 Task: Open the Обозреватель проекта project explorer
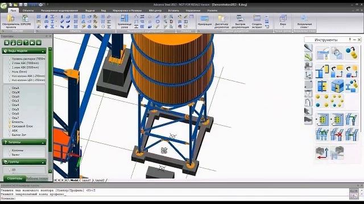[x=11, y=21]
